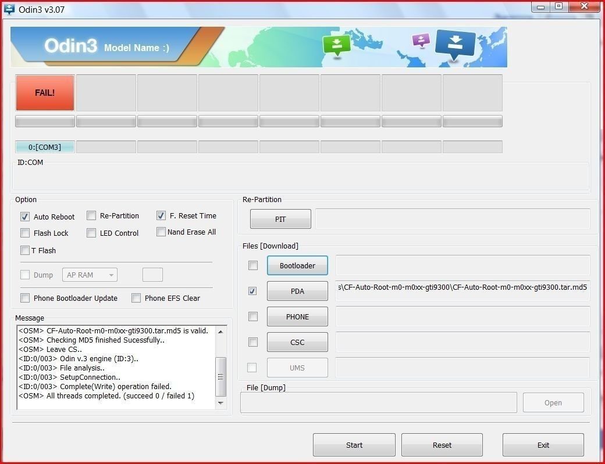Click Message log scroll up arrow

pyautogui.click(x=220, y=332)
